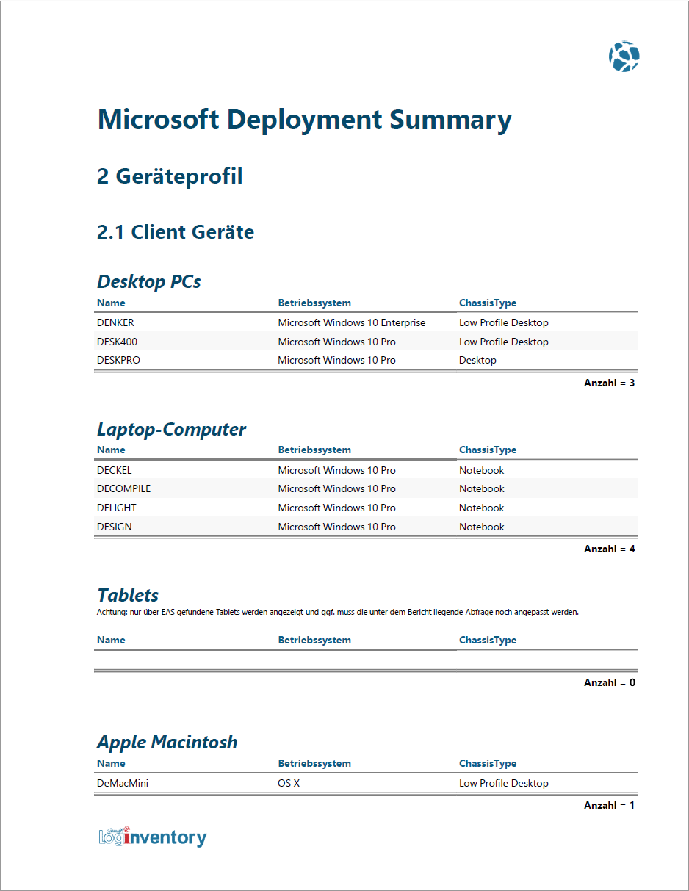Screen dimensions: 689x891
Task: Click Name header in Laptop-Computer table
Action: click(x=111, y=450)
